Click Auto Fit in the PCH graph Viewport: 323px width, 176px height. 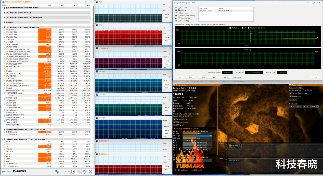[x=167, y=15]
